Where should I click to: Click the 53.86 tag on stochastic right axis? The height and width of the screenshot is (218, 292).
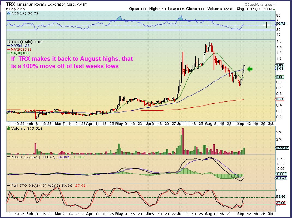tap(281, 196)
